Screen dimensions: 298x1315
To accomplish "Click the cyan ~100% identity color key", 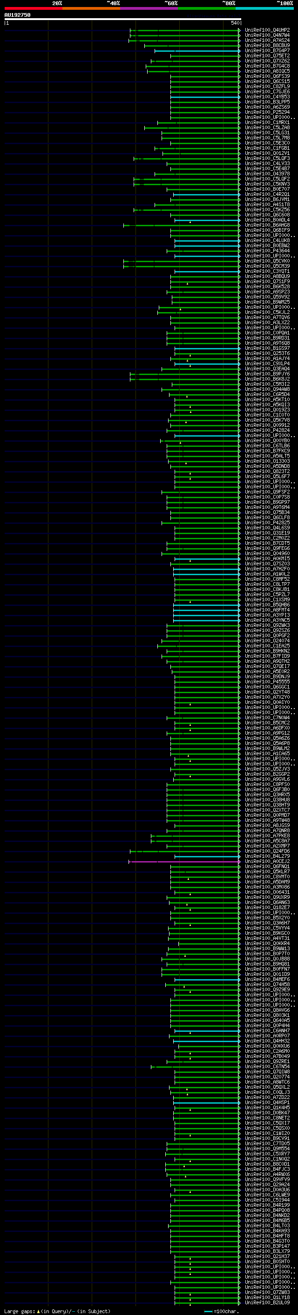I will (x=265, y=8).
